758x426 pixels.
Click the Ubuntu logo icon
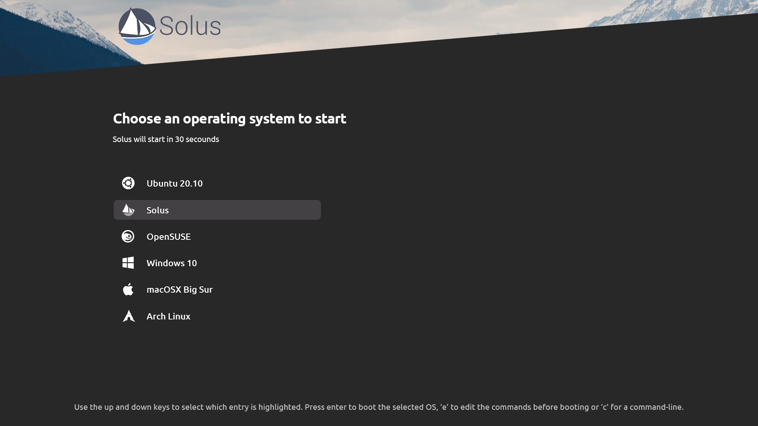click(128, 183)
